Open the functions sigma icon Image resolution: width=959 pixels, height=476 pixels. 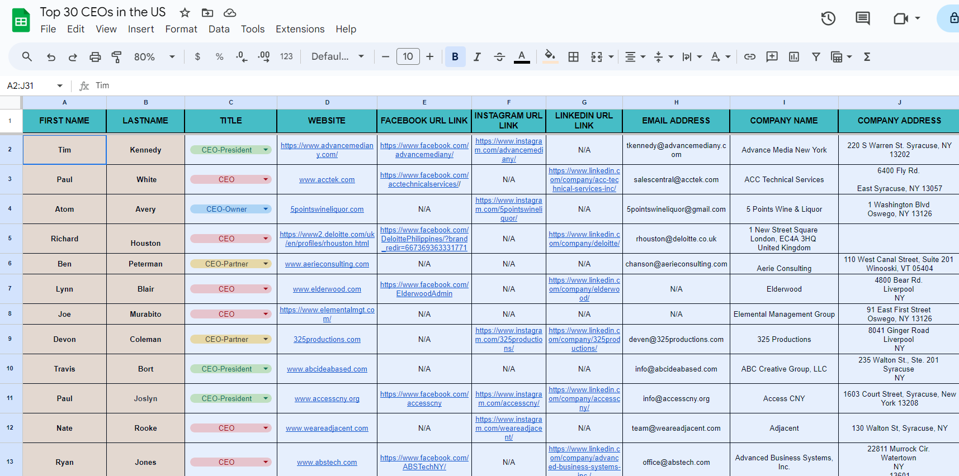click(867, 56)
